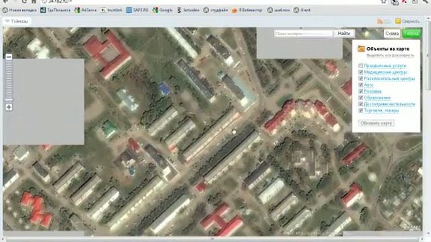This screenshot has height=242, width=431.
Task: Click the browser reload button
Action: [x=24, y=1]
